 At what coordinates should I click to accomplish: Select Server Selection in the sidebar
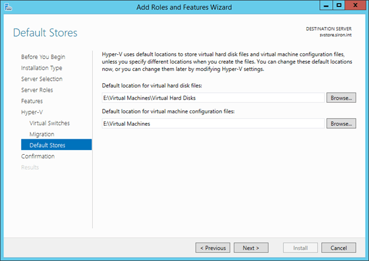pyautogui.click(x=42, y=79)
